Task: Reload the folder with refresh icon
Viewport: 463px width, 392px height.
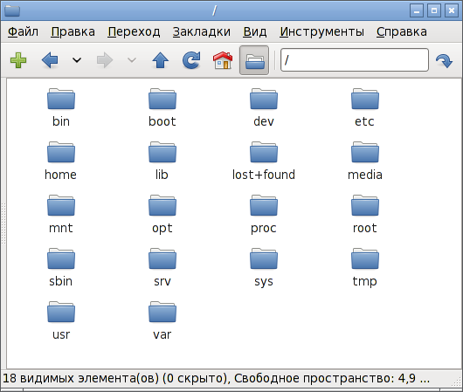Action: pyautogui.click(x=191, y=60)
